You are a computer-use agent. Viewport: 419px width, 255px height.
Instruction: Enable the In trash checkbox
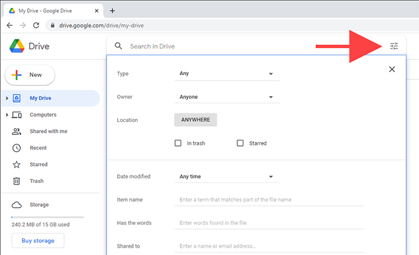pyautogui.click(x=178, y=143)
